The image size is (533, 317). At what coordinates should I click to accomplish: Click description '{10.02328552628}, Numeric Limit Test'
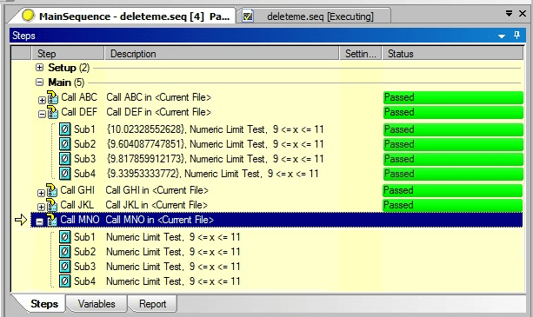[215, 129]
